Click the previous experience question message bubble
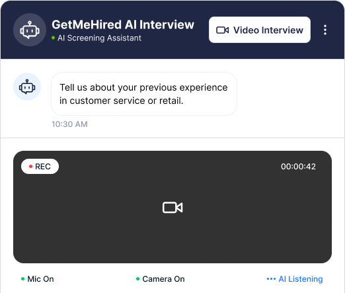Viewport: 345px width, 293px height. 144,94
